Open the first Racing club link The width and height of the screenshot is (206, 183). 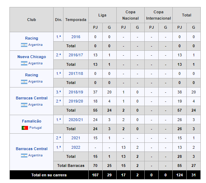[32, 38]
